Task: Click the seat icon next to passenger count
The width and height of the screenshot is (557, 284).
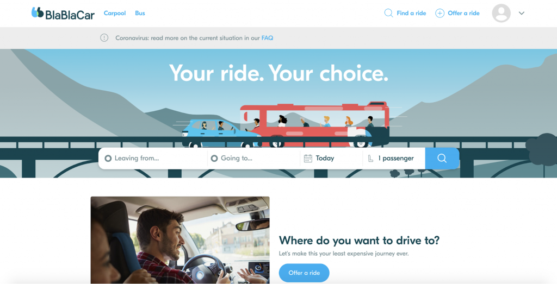Action: point(370,159)
